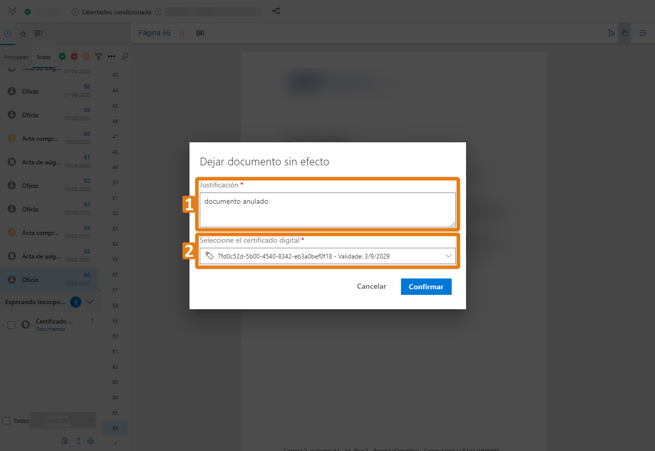Switch to the star favorites tab in the sidebar
This screenshot has height=451, width=655.
[x=23, y=34]
